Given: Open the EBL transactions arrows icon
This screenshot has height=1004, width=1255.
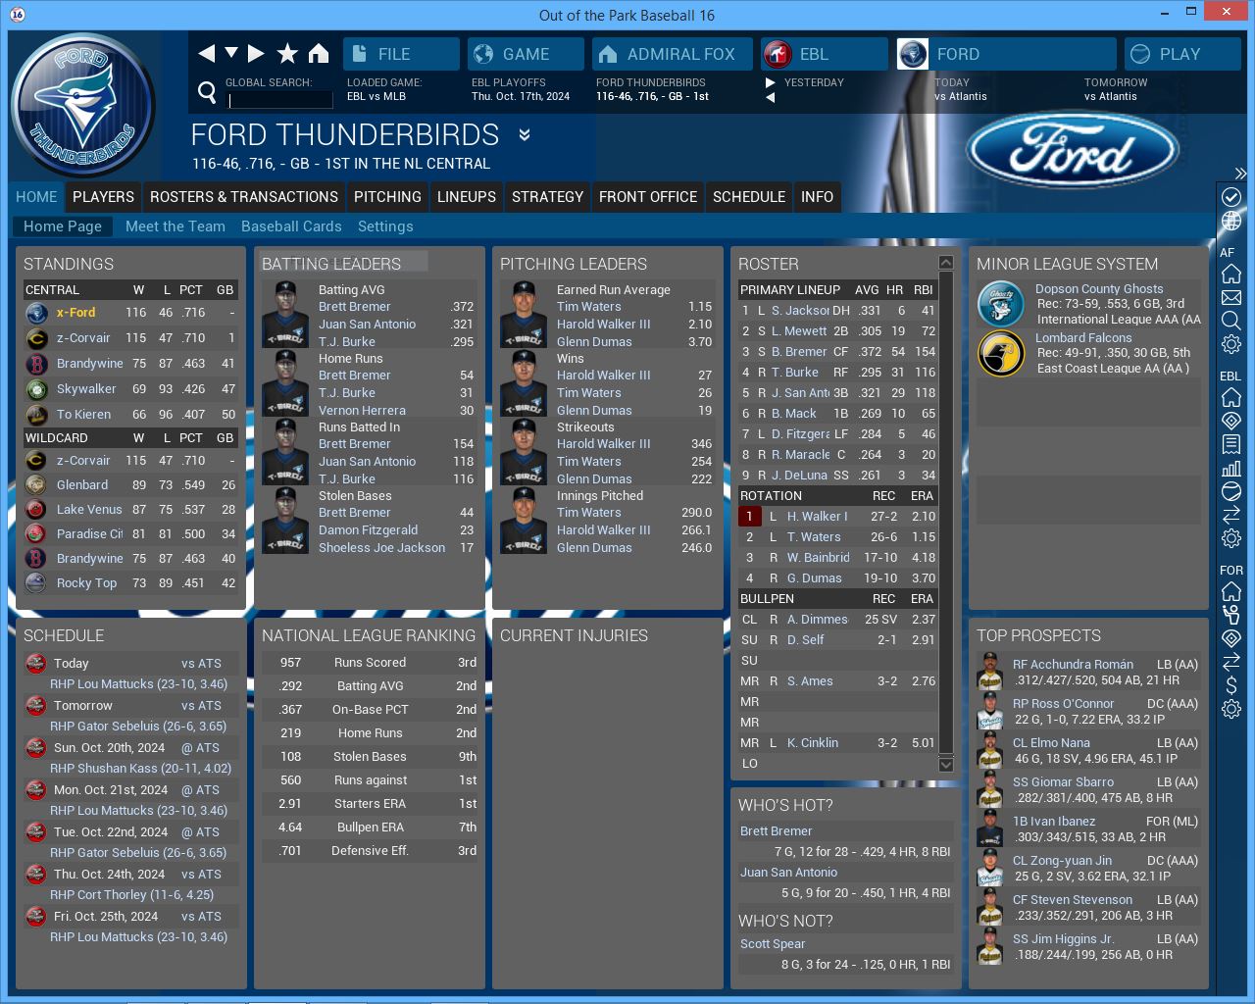Looking at the screenshot, I should tap(1231, 515).
